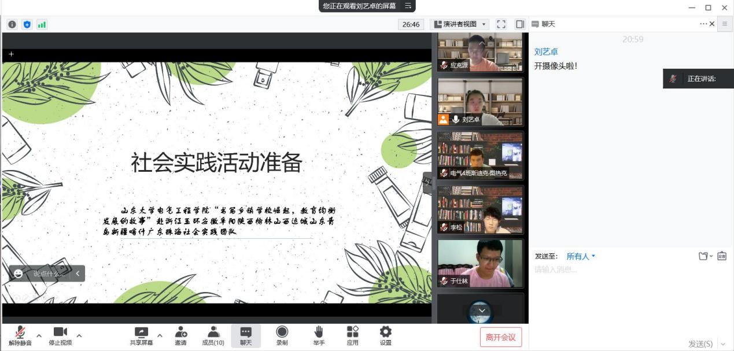The width and height of the screenshot is (734, 351).
Task: Click the network signal strength icon
Action: pos(42,24)
